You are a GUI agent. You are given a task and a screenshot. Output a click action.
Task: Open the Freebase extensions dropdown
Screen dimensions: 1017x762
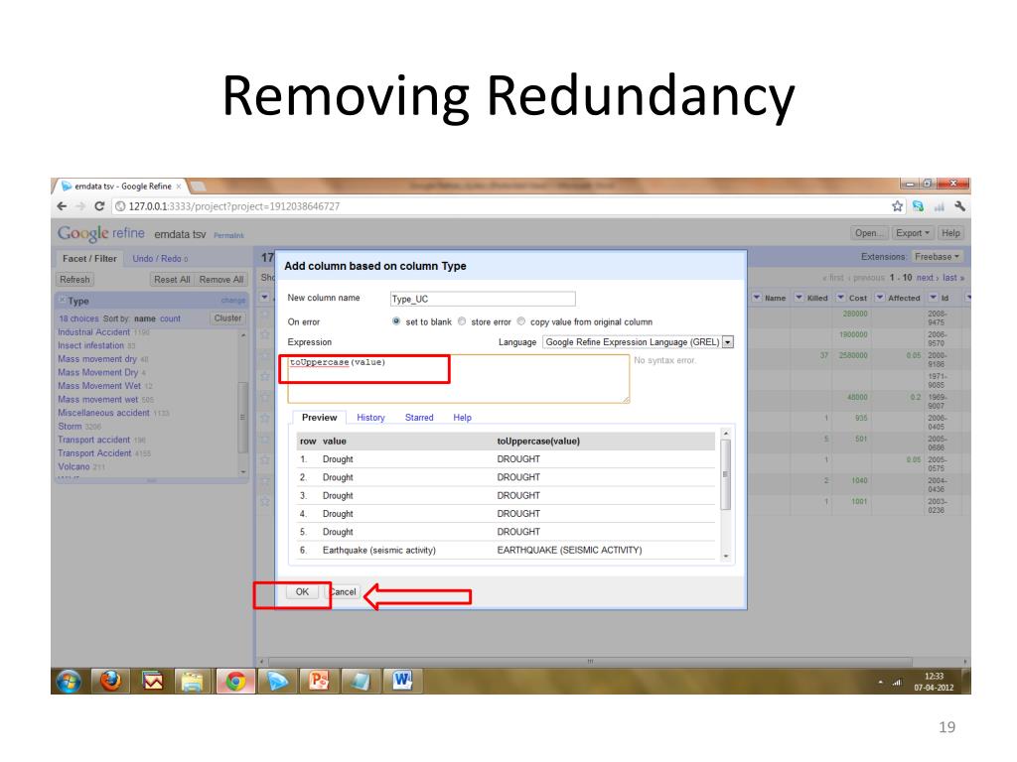coord(938,257)
